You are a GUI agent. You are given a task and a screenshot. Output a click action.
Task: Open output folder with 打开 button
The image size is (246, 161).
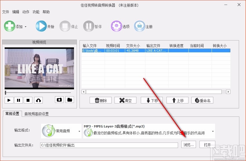[207, 145]
